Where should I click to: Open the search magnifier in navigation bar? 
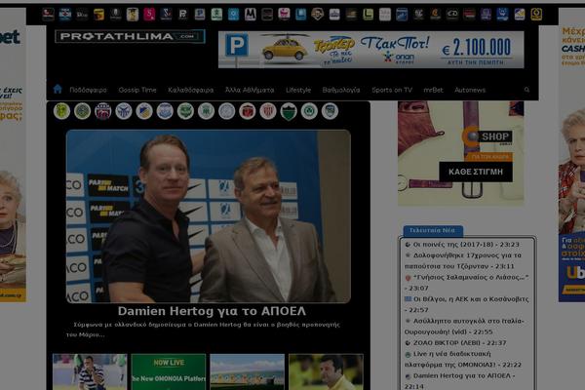point(526,90)
